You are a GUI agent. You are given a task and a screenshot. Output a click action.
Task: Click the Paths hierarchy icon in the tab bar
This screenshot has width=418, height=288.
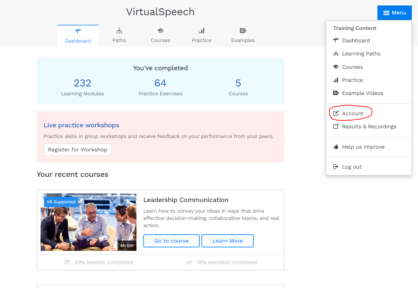(x=119, y=31)
